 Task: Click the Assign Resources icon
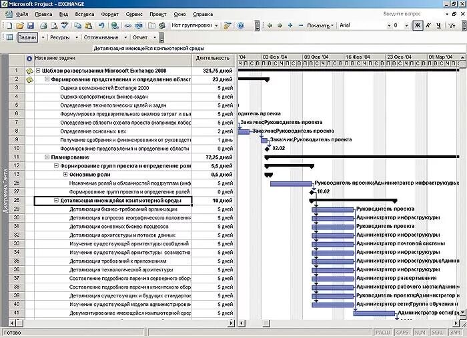pyautogui.click(x=162, y=25)
